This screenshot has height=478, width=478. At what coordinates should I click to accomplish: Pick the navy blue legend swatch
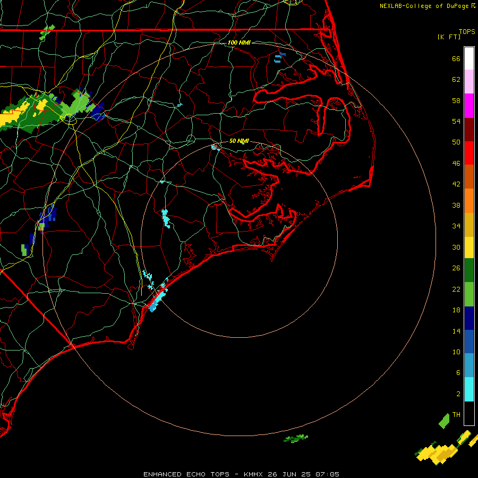point(469,318)
